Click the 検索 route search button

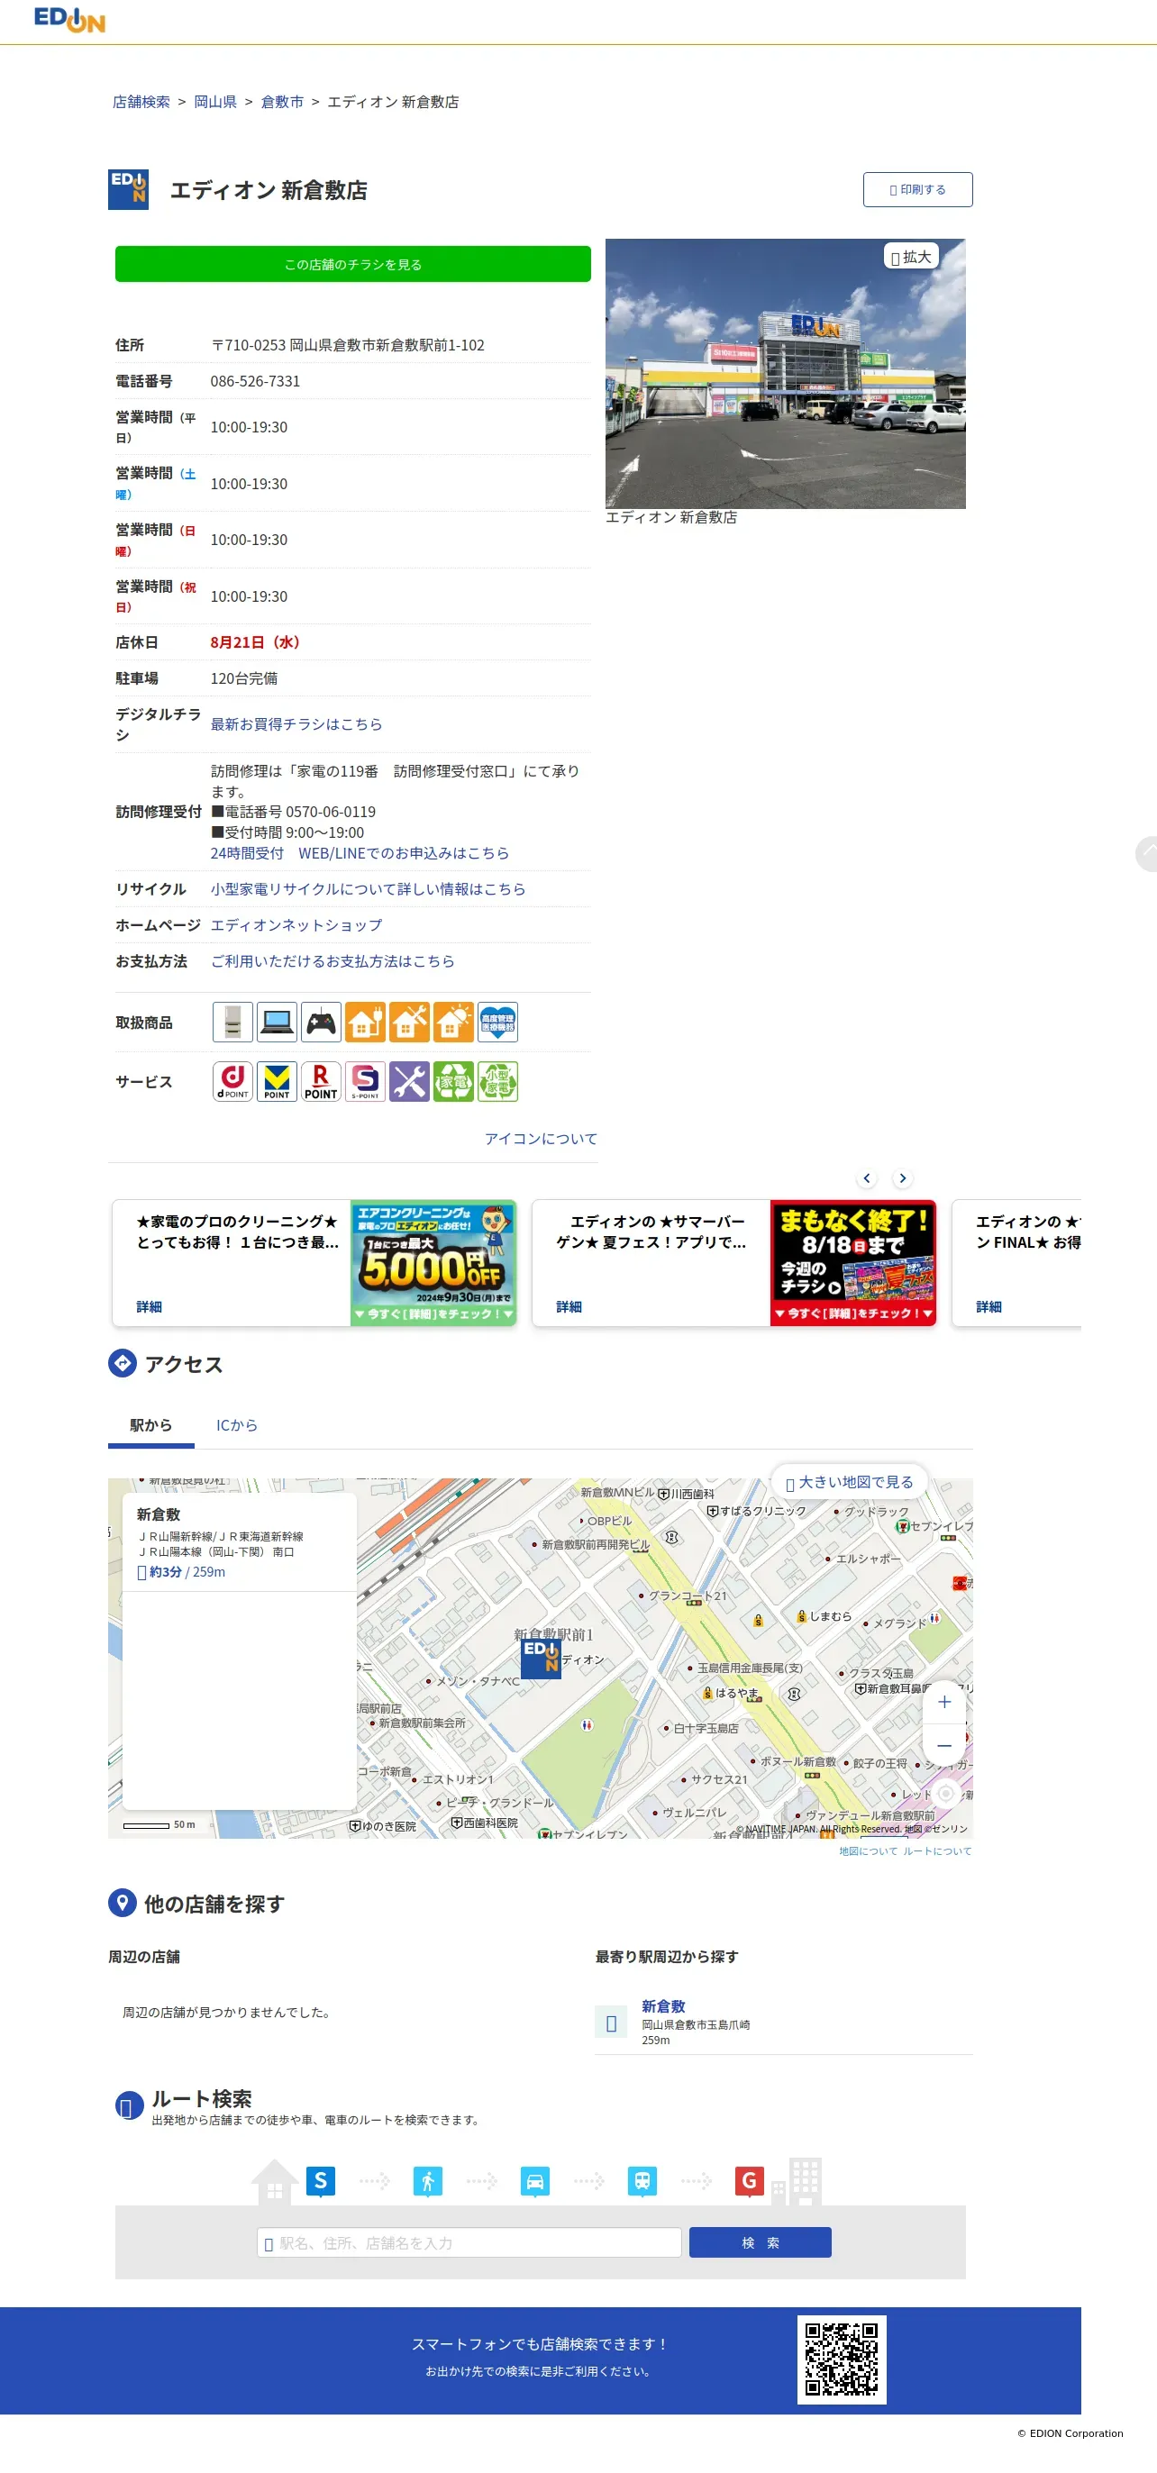(760, 2242)
